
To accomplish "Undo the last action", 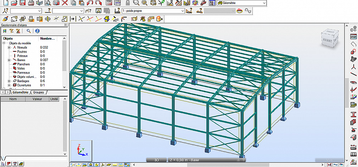I will click(90, 3).
